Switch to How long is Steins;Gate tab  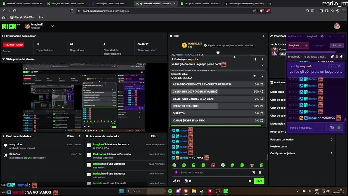click(x=244, y=4)
